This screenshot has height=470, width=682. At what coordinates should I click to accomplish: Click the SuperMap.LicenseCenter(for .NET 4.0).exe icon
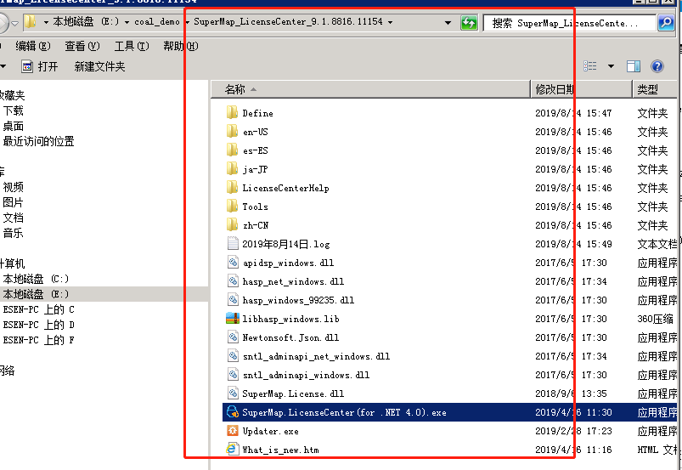pos(233,412)
